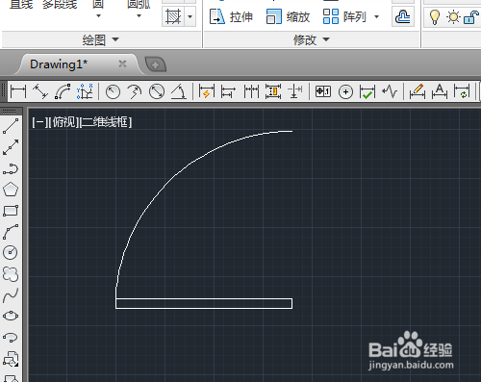
Task: Click the 拉伸 stretch button
Action: pyautogui.click(x=231, y=16)
